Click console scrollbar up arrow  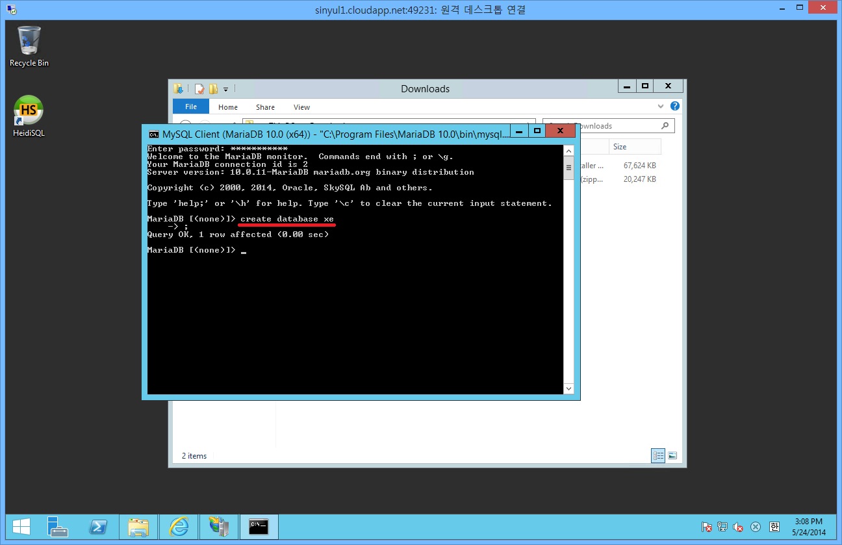568,151
